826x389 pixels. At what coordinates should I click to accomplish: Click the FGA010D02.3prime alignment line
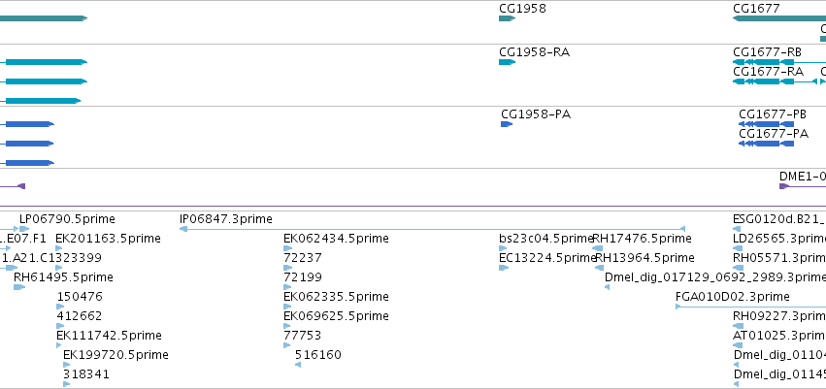tap(750, 307)
